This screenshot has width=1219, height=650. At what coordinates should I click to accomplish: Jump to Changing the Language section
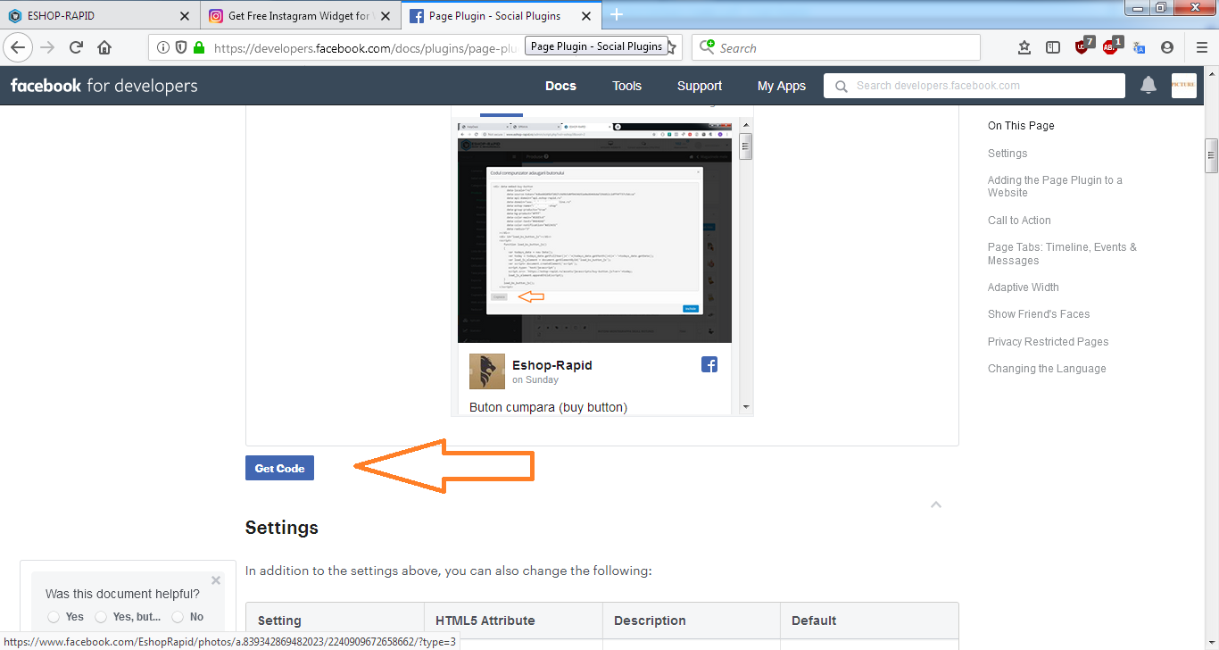[1047, 369]
